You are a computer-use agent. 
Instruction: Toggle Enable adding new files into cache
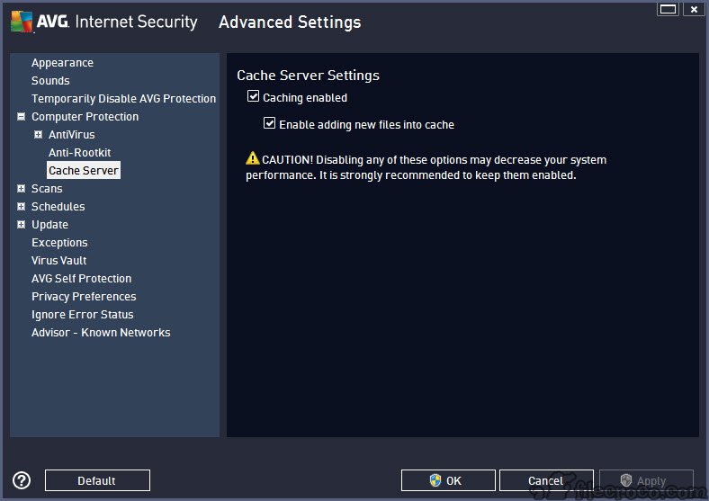point(270,123)
